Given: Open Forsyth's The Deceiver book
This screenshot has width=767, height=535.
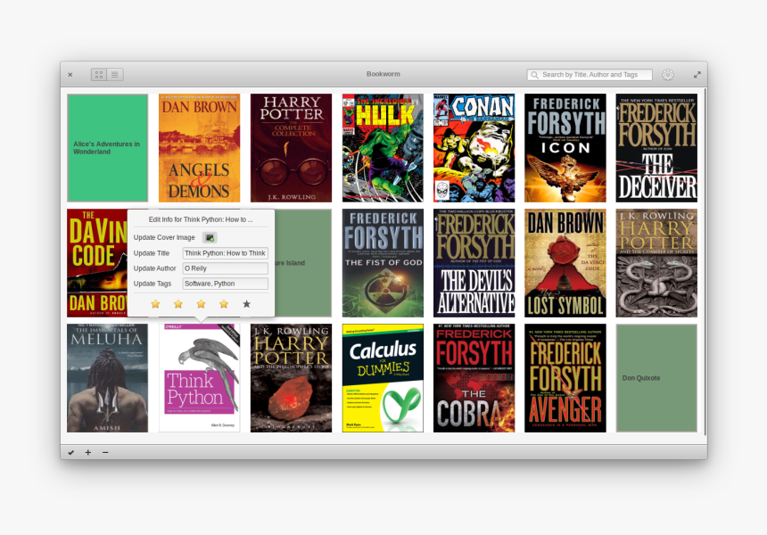Looking at the screenshot, I should (x=656, y=148).
